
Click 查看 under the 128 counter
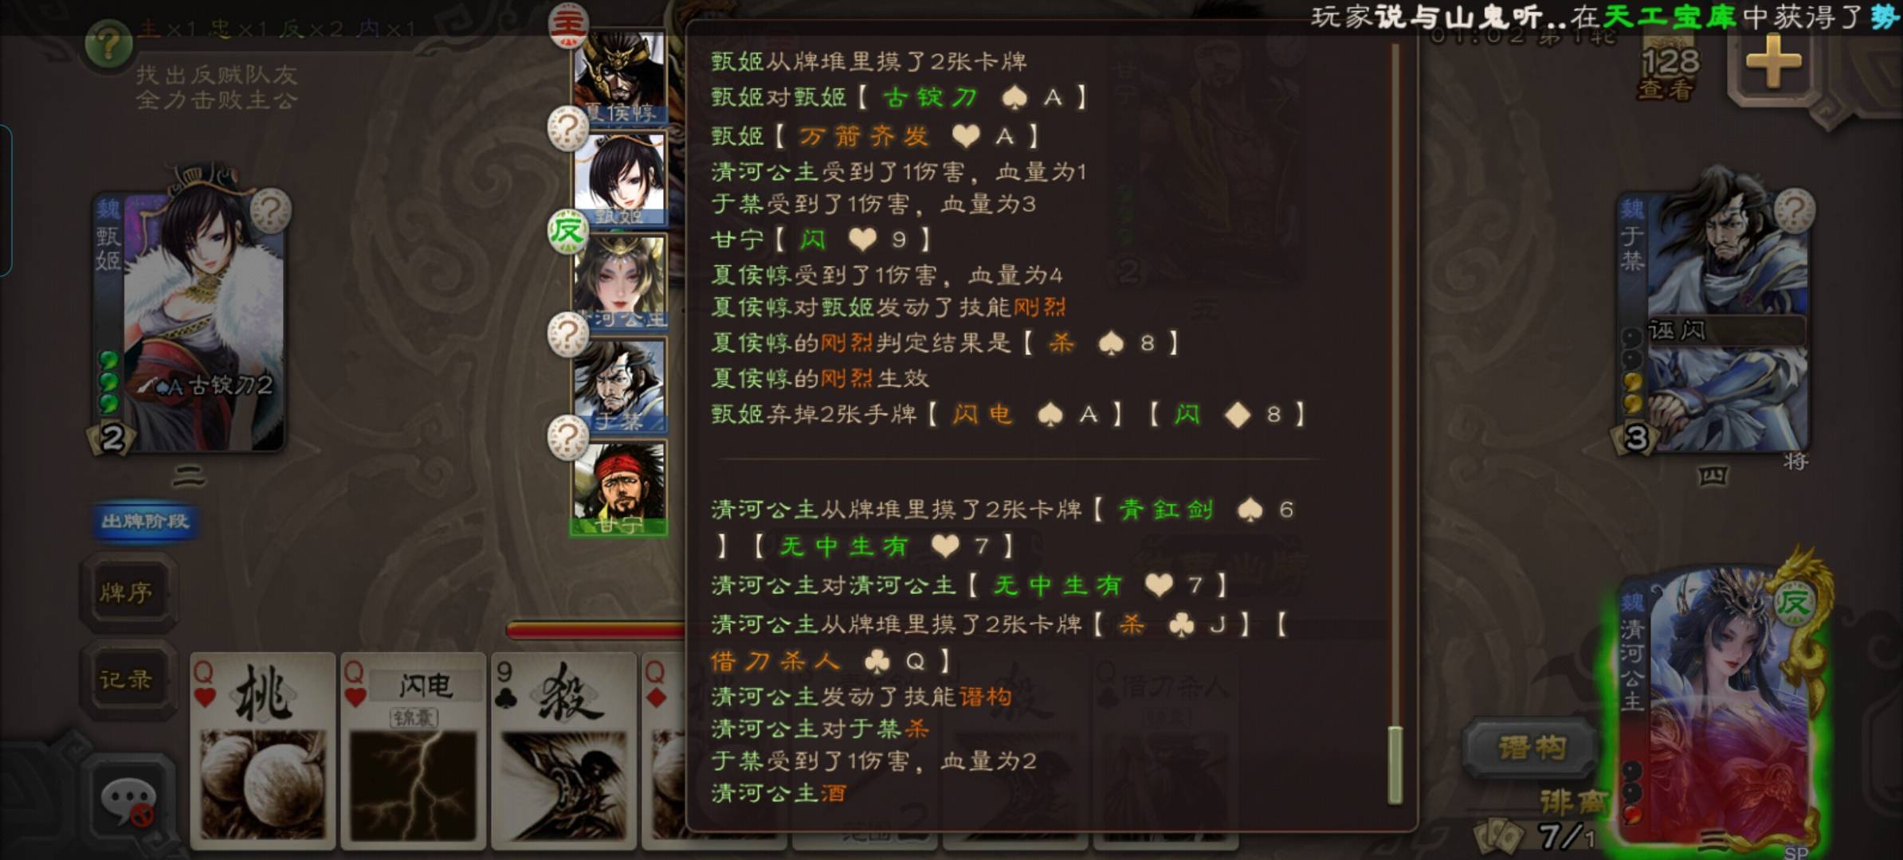click(x=1666, y=90)
